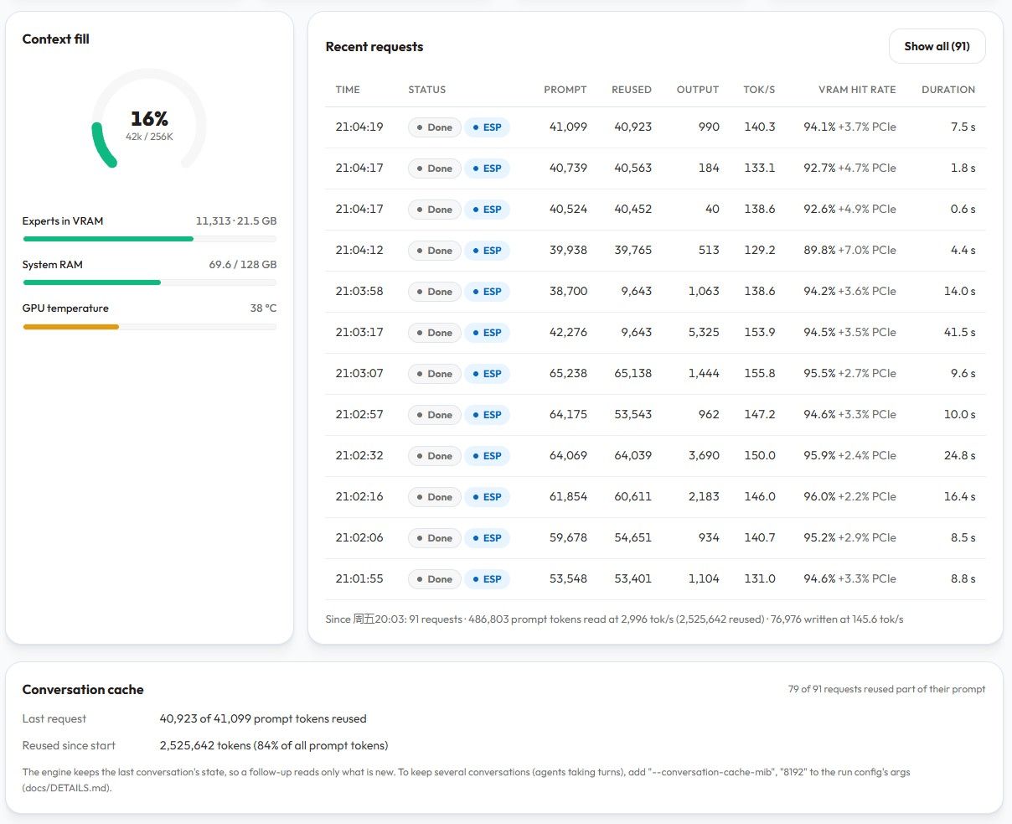
Task: Click the "11,313 · 21.5 GB" value
Action: tap(236, 221)
